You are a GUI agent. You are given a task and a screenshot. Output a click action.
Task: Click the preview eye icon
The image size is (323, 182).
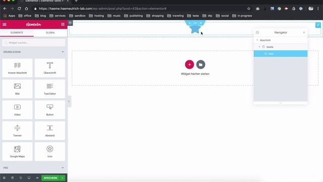(x=37, y=178)
